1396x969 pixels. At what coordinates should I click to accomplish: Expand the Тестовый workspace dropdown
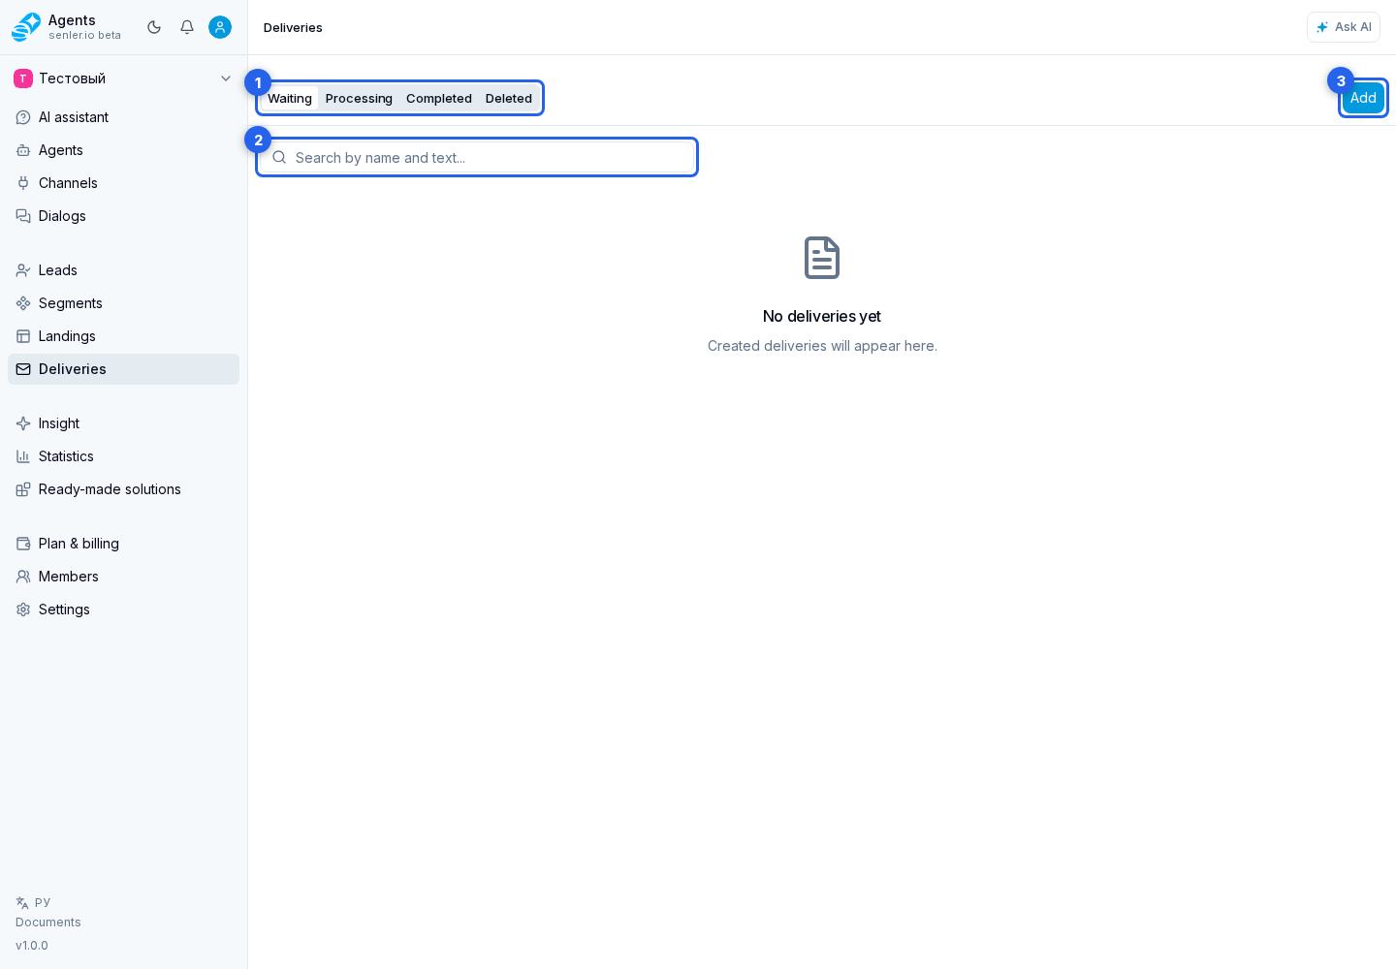(226, 78)
